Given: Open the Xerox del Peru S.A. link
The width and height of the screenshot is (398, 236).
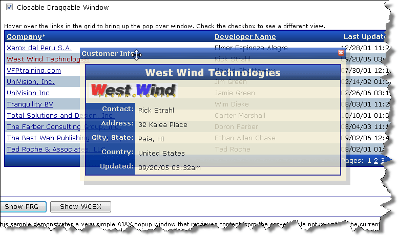Looking at the screenshot, I should (x=39, y=48).
